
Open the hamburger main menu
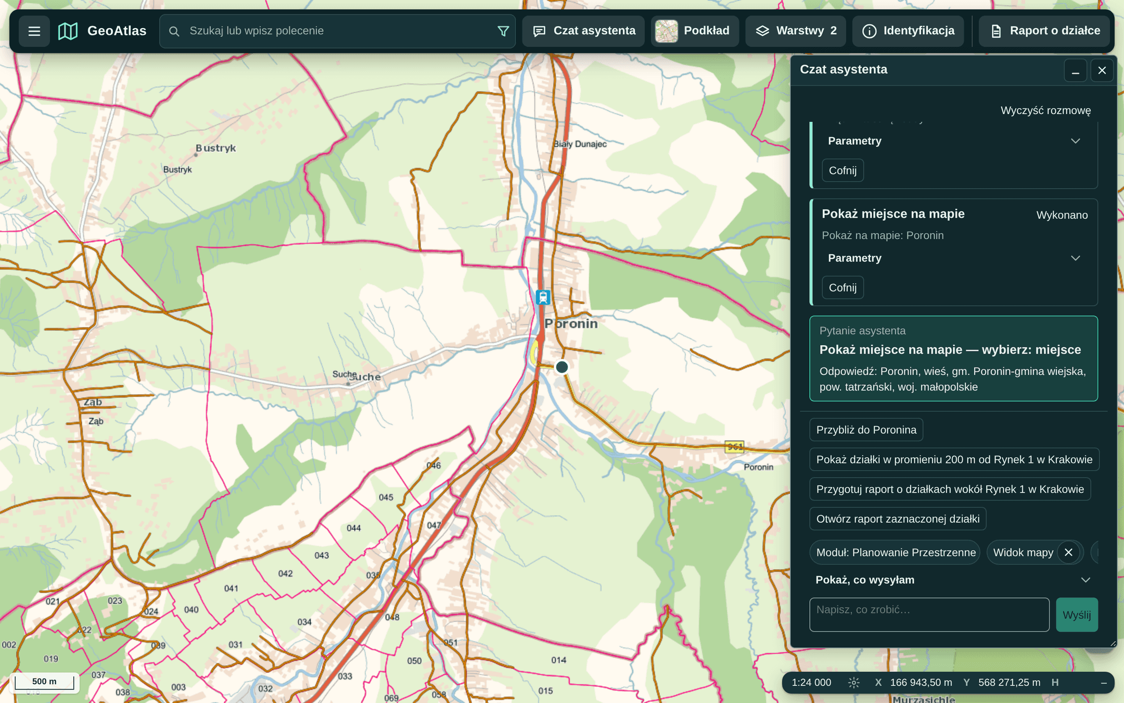point(34,31)
